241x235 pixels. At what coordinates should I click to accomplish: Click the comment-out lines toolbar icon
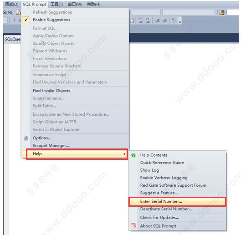140,20
